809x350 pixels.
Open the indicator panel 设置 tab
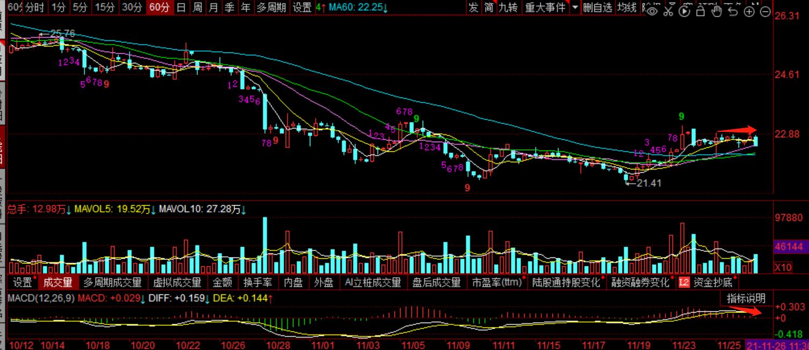[x=23, y=282]
